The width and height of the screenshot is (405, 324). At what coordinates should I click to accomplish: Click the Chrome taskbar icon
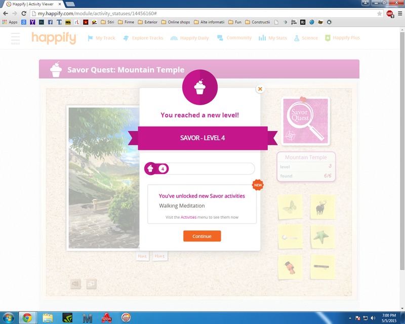27,318
